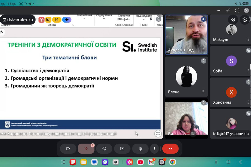Enter full screen via top-bar bracket icon

237,11
